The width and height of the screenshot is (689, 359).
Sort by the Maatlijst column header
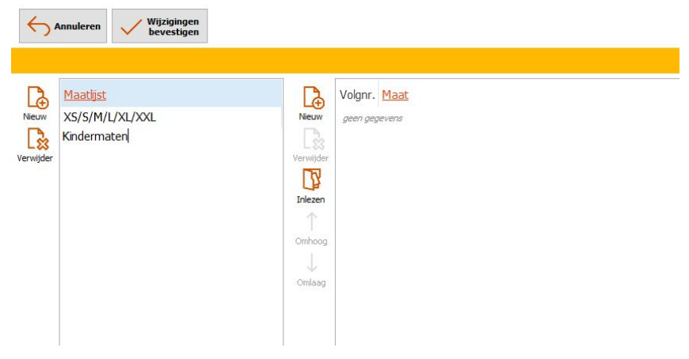coord(84,95)
